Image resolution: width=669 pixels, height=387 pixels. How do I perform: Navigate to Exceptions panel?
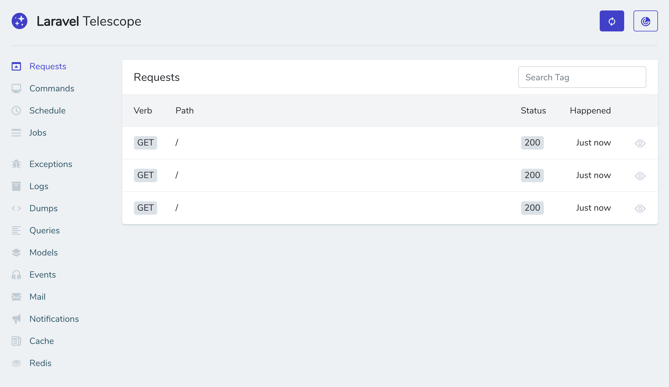tap(51, 164)
